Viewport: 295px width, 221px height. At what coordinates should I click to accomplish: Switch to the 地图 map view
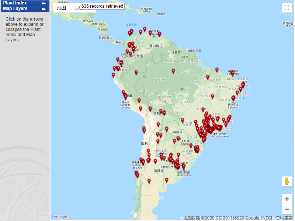point(61,8)
